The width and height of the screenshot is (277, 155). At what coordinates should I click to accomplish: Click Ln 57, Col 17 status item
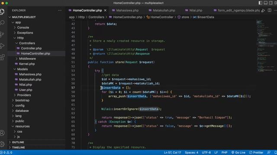[172, 152]
